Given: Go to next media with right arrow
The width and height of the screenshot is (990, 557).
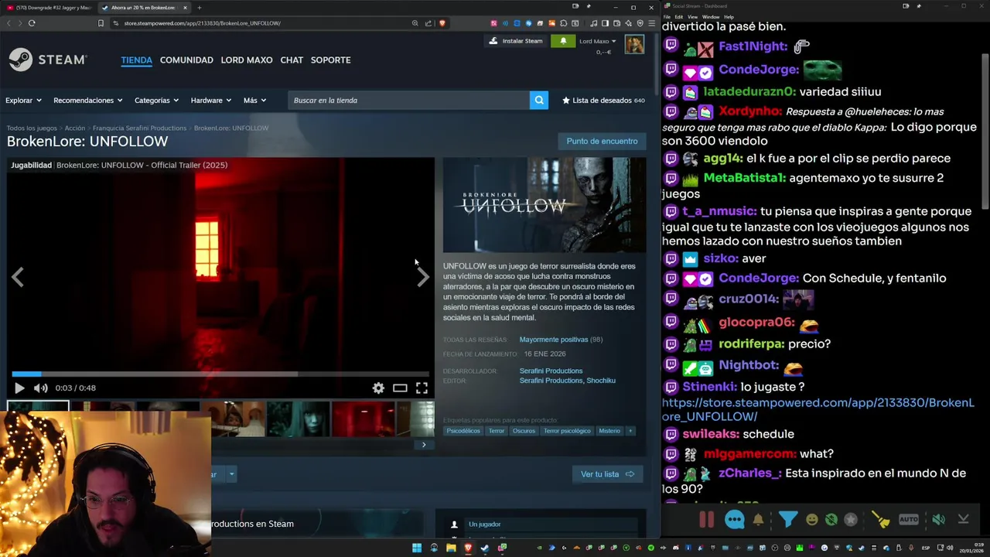Looking at the screenshot, I should [422, 278].
